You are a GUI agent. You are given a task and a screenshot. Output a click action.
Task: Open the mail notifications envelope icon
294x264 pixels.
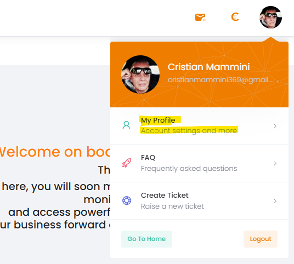coord(200,18)
